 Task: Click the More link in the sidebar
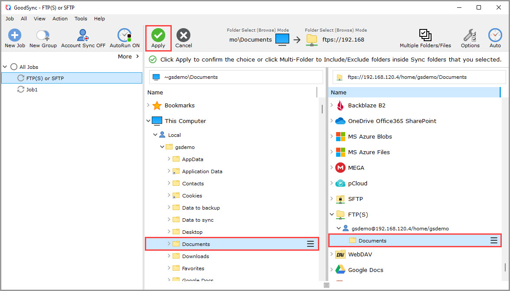point(128,56)
